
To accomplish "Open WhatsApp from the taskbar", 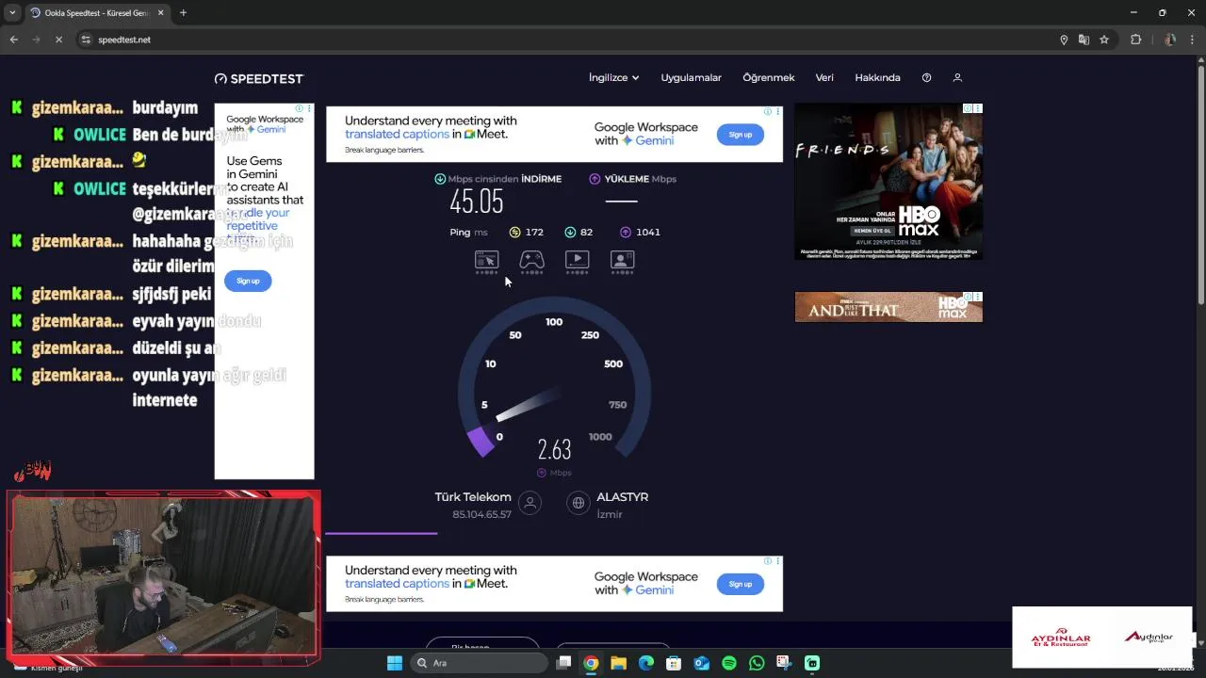I will 757,663.
